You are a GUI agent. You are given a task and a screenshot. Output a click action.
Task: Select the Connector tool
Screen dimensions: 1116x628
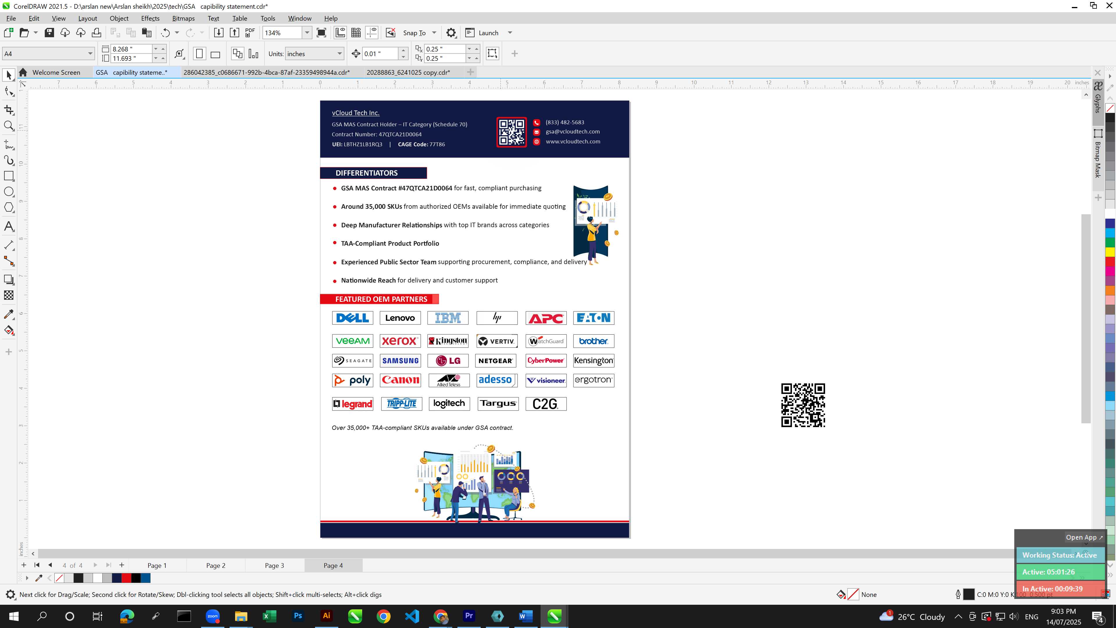click(9, 261)
